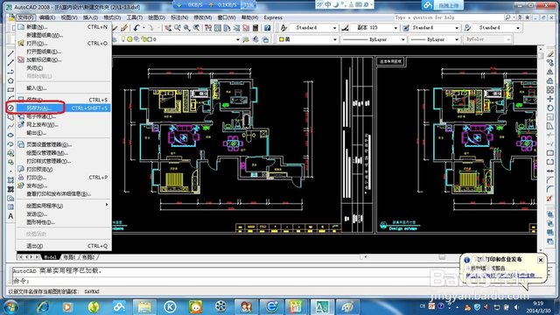Choose 打印 (Plot) menu item
Viewport: 560px width, 315px height.
pos(64,178)
